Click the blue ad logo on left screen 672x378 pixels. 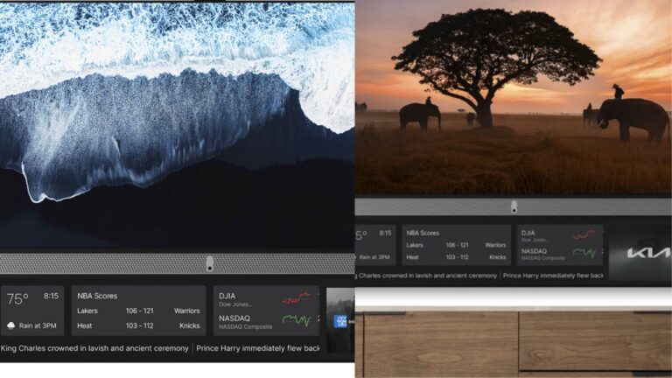340,321
